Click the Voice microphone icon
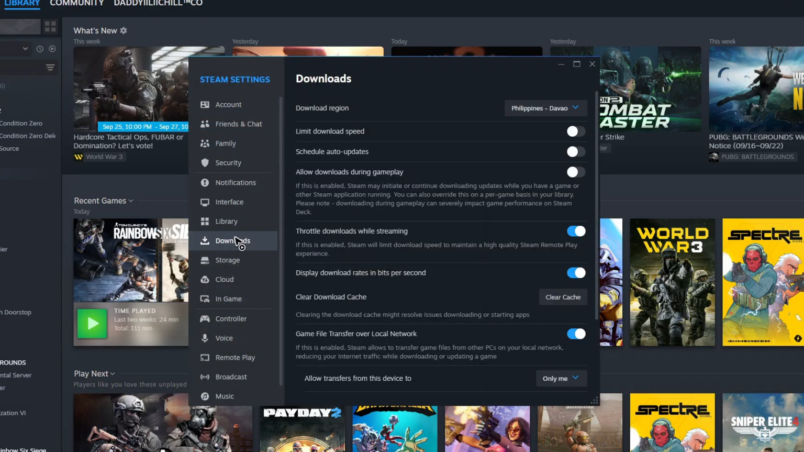This screenshot has width=804, height=452. click(x=205, y=338)
